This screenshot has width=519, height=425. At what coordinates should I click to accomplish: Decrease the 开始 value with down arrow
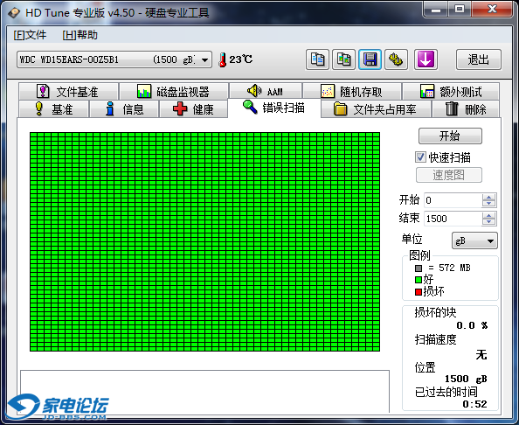(488, 204)
